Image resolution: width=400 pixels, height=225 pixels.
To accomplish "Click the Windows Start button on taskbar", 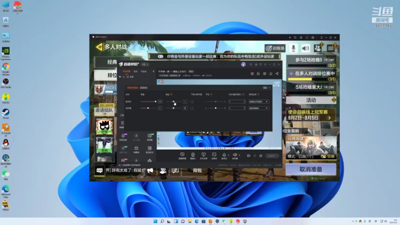I will [155, 221].
